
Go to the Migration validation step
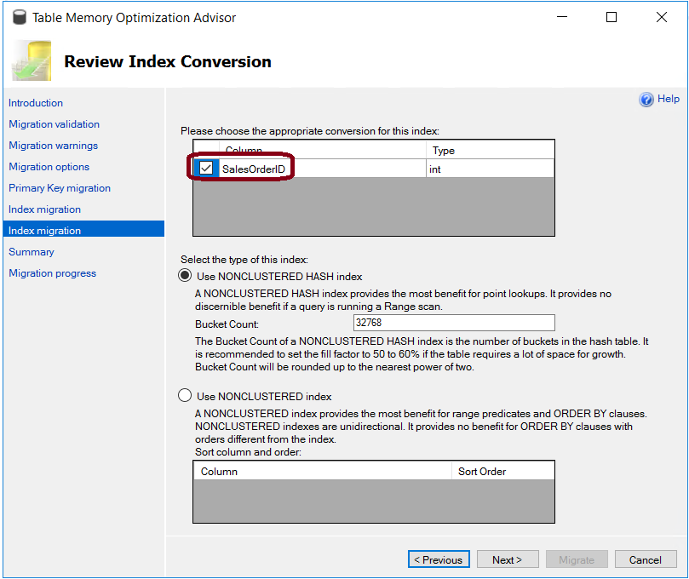tap(54, 124)
